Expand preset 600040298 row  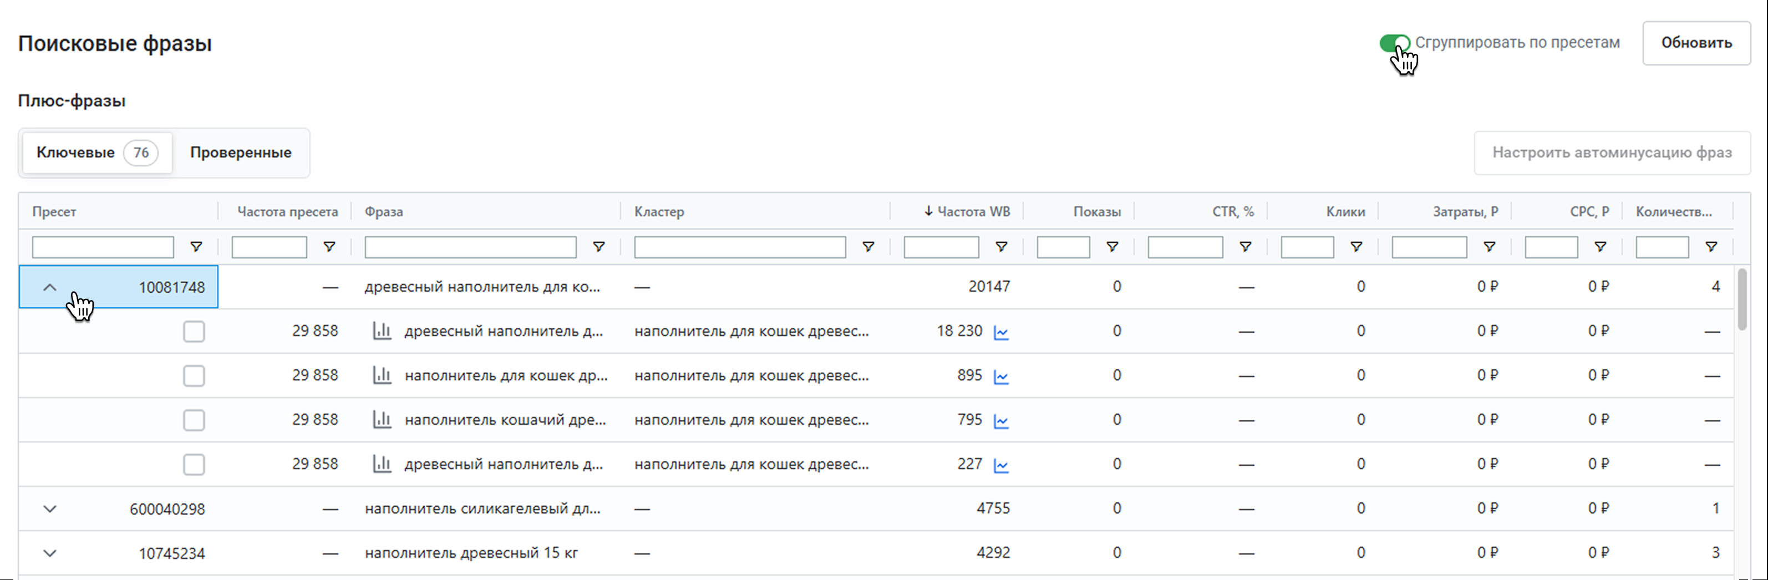pos(49,508)
